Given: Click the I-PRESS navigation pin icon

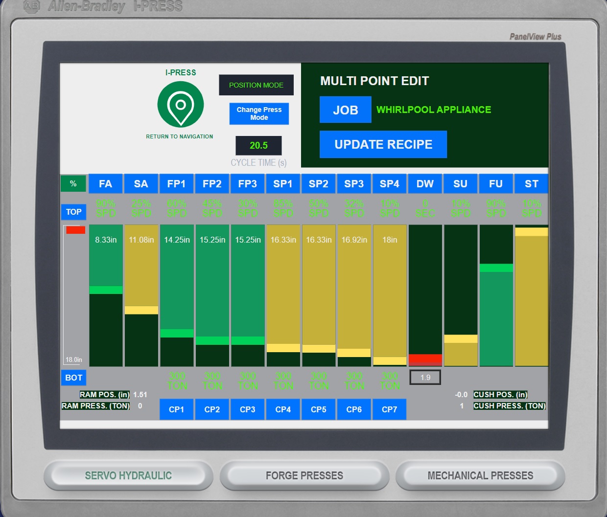Looking at the screenshot, I should click(x=181, y=105).
